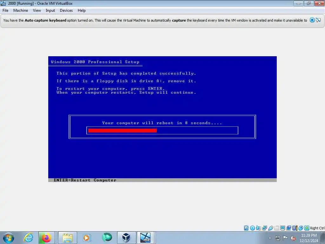Open the Machine menu
Image resolution: width=325 pixels, height=244 pixels.
tap(21, 10)
